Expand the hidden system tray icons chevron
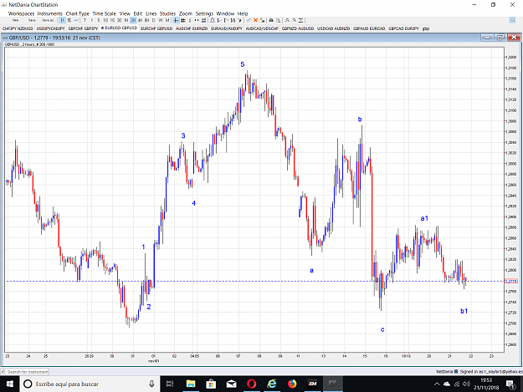This screenshot has height=392, width=523. 437,384
